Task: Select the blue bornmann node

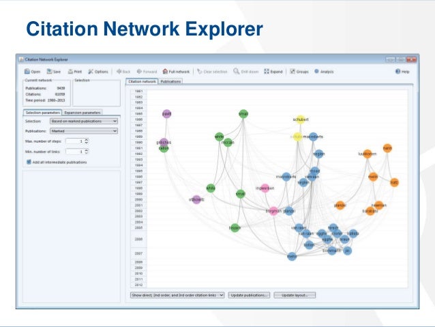Action: click(332, 251)
